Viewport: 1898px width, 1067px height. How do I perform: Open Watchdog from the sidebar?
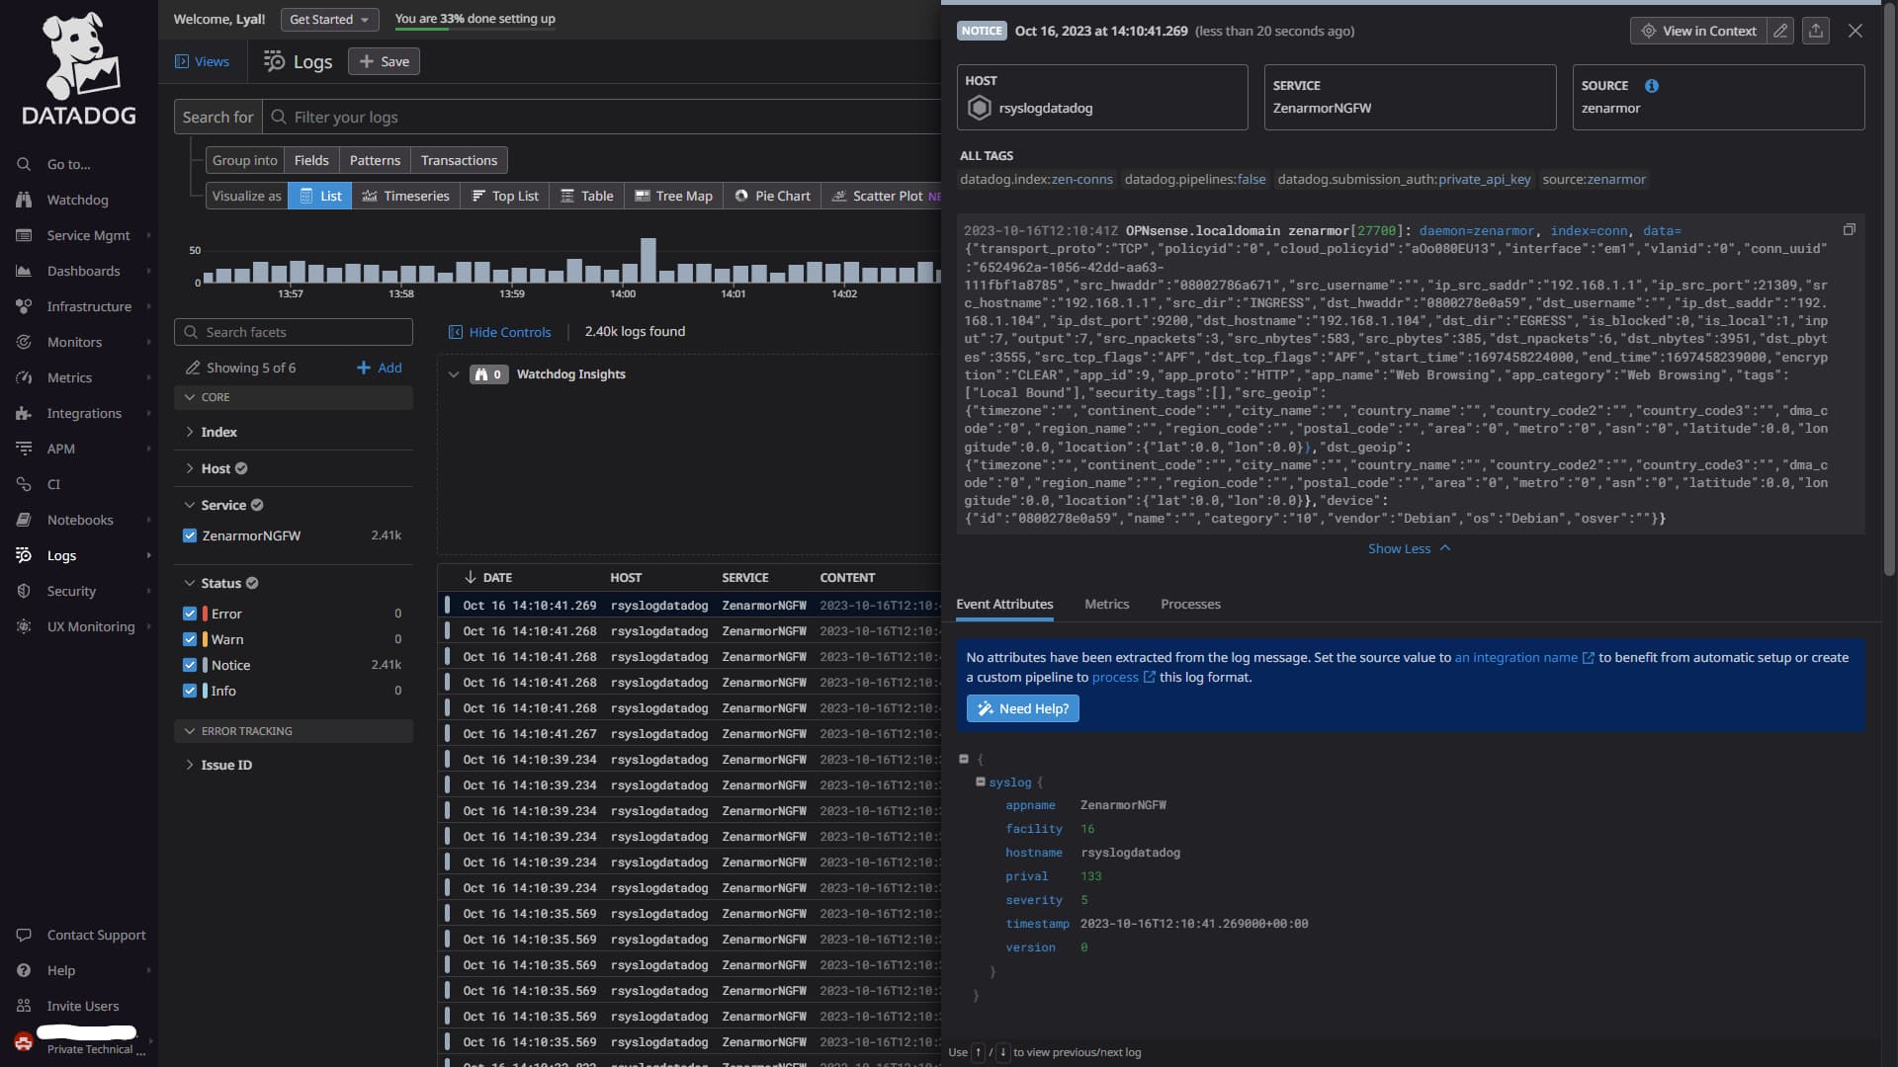(x=77, y=200)
